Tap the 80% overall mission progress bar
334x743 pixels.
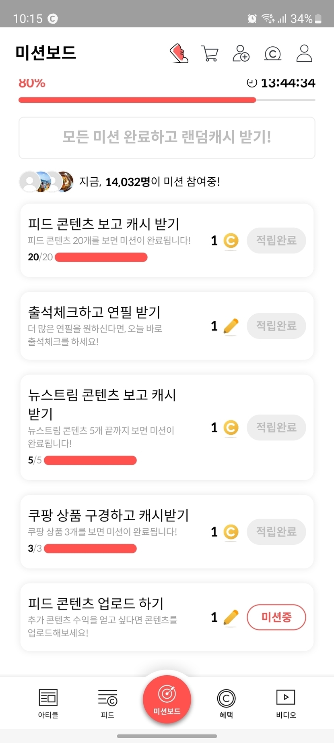click(x=167, y=100)
